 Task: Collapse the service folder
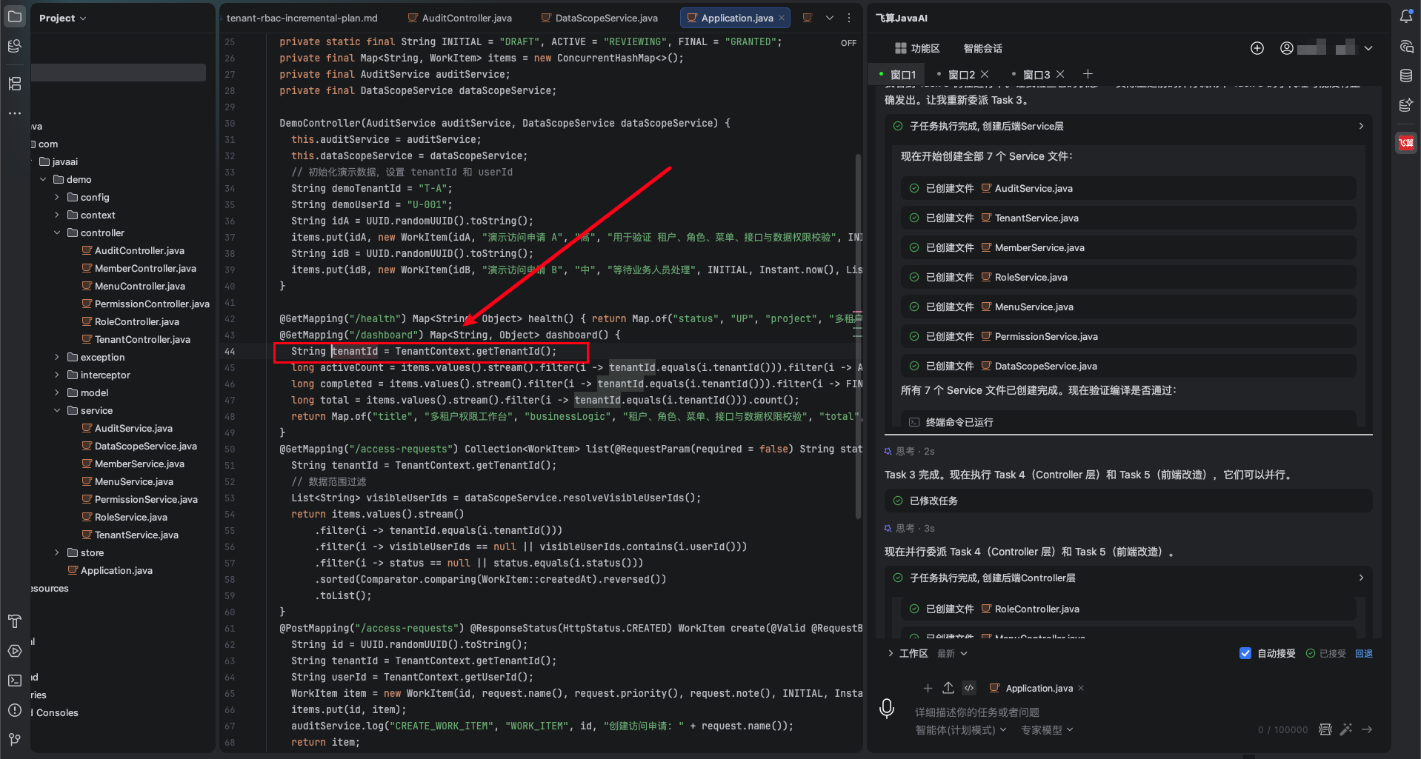tap(57, 410)
